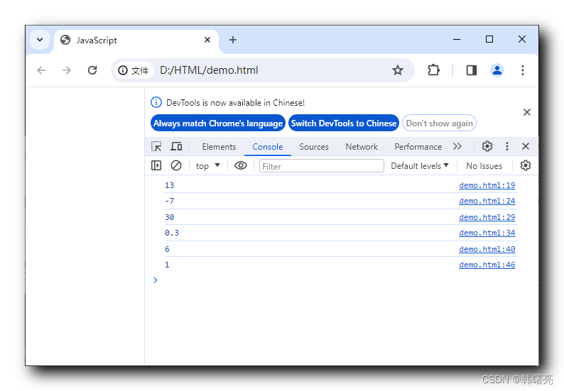Click the address bar URL D:/HTML/demo.html
Viewport: 564px width, 391px height.
pos(209,70)
